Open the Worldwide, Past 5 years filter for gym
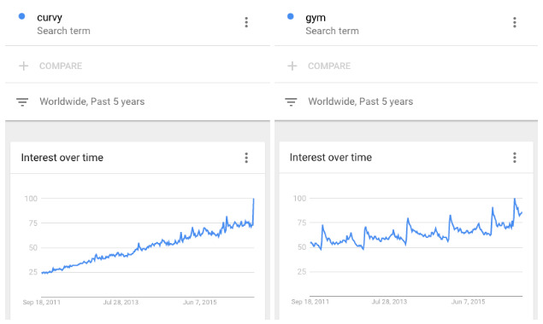 point(361,101)
